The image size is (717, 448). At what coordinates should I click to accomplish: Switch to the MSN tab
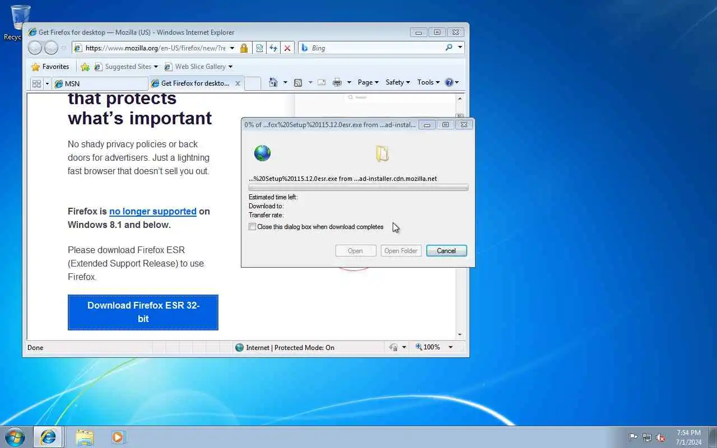[100, 83]
